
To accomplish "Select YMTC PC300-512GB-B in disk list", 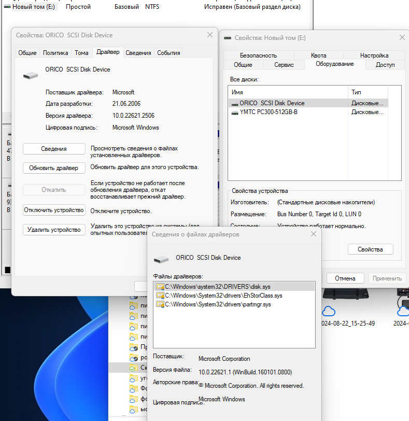I will coord(308,112).
